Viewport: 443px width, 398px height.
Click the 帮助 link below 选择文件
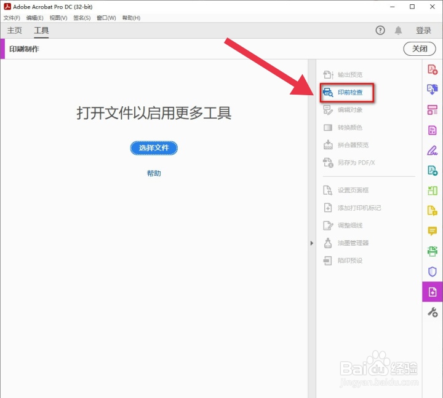click(x=154, y=173)
